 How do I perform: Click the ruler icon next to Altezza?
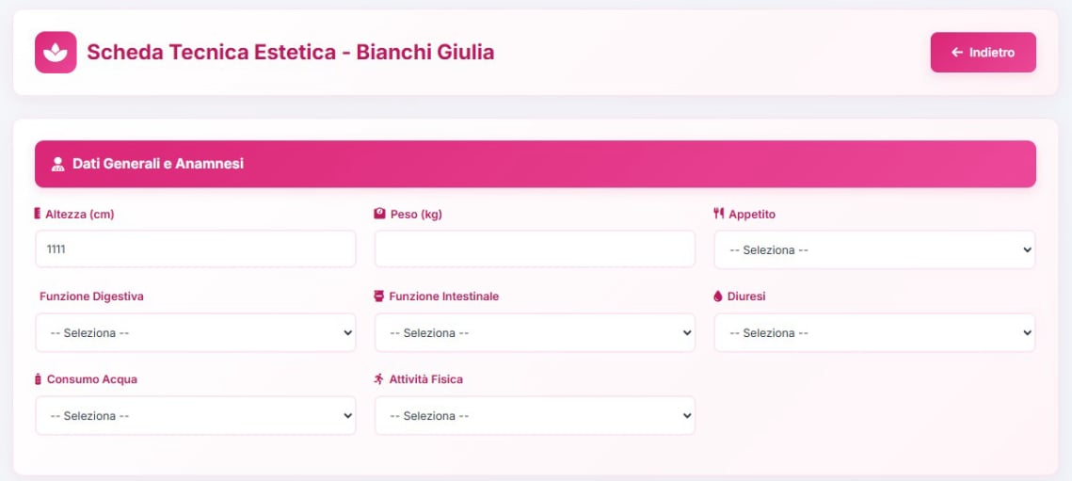(x=38, y=214)
